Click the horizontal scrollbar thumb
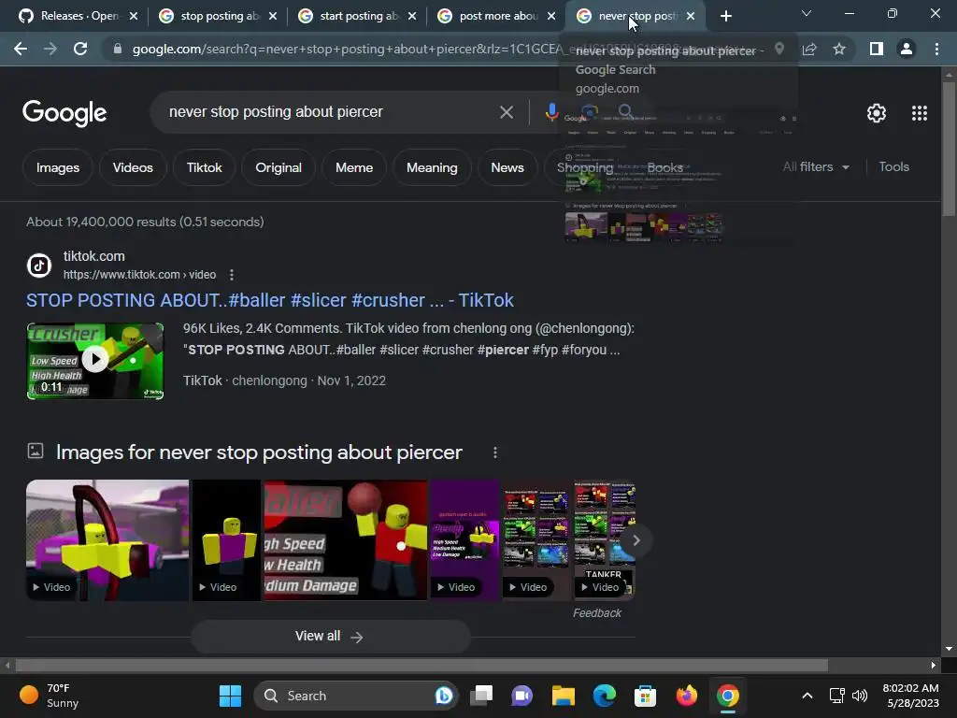 click(421, 665)
